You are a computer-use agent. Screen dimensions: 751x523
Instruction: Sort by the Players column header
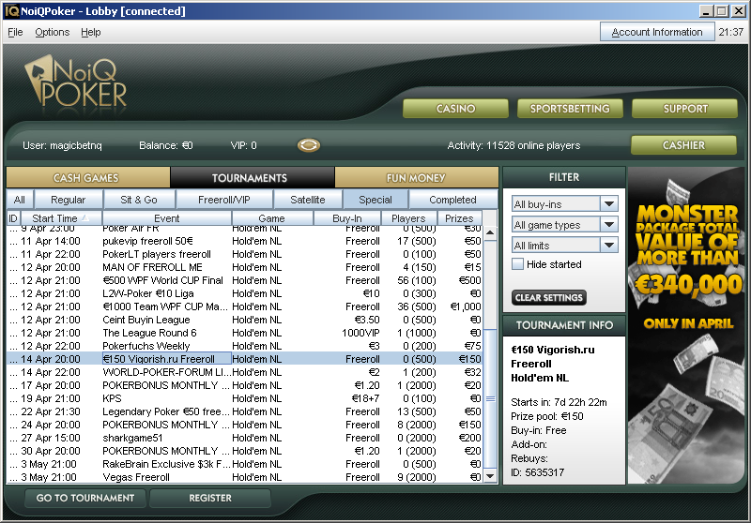point(408,218)
